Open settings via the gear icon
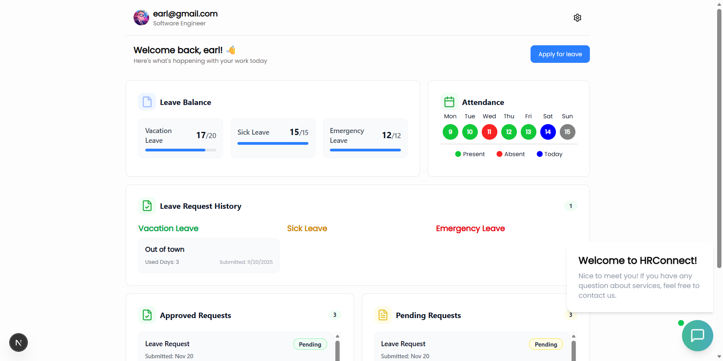Screen dimensions: 723x361 tap(577, 18)
